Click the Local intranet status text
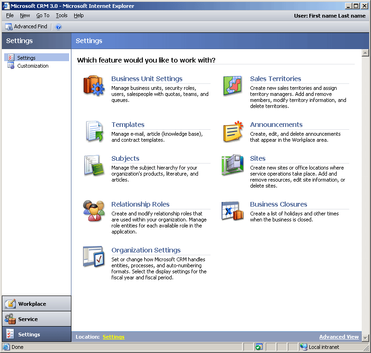 (x=324, y=347)
